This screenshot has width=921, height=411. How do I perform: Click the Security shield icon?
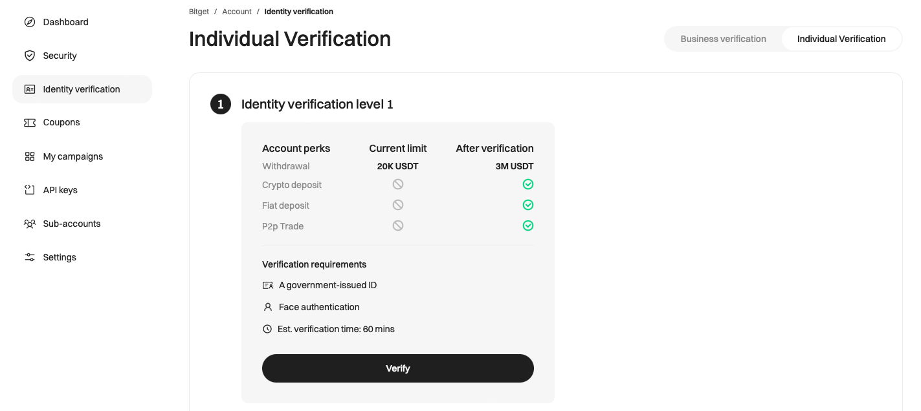pos(30,56)
